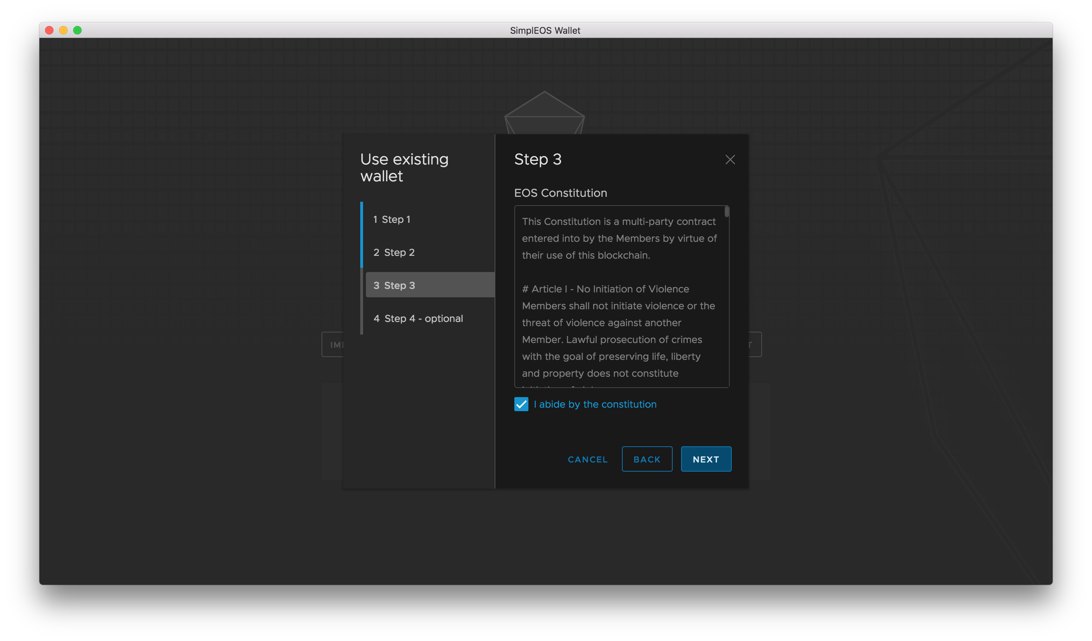Image resolution: width=1092 pixels, height=641 pixels.
Task: Click the SimplEOS Wallet title bar text
Action: click(545, 30)
